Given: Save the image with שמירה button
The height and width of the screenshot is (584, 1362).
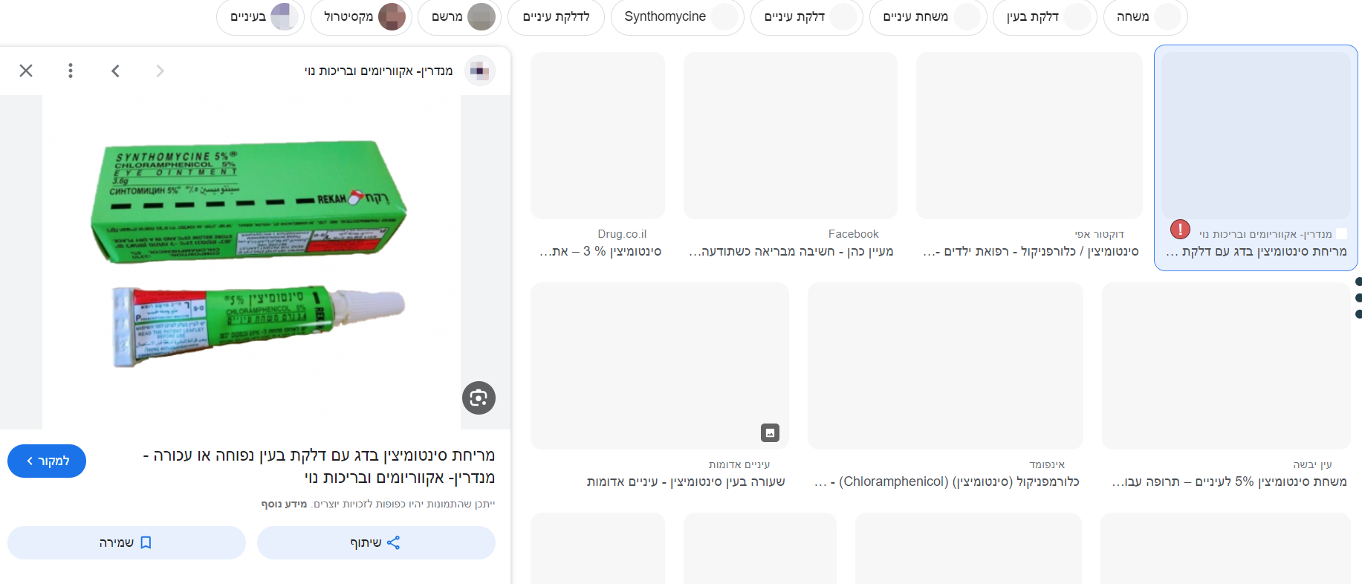Looking at the screenshot, I should click(x=126, y=542).
